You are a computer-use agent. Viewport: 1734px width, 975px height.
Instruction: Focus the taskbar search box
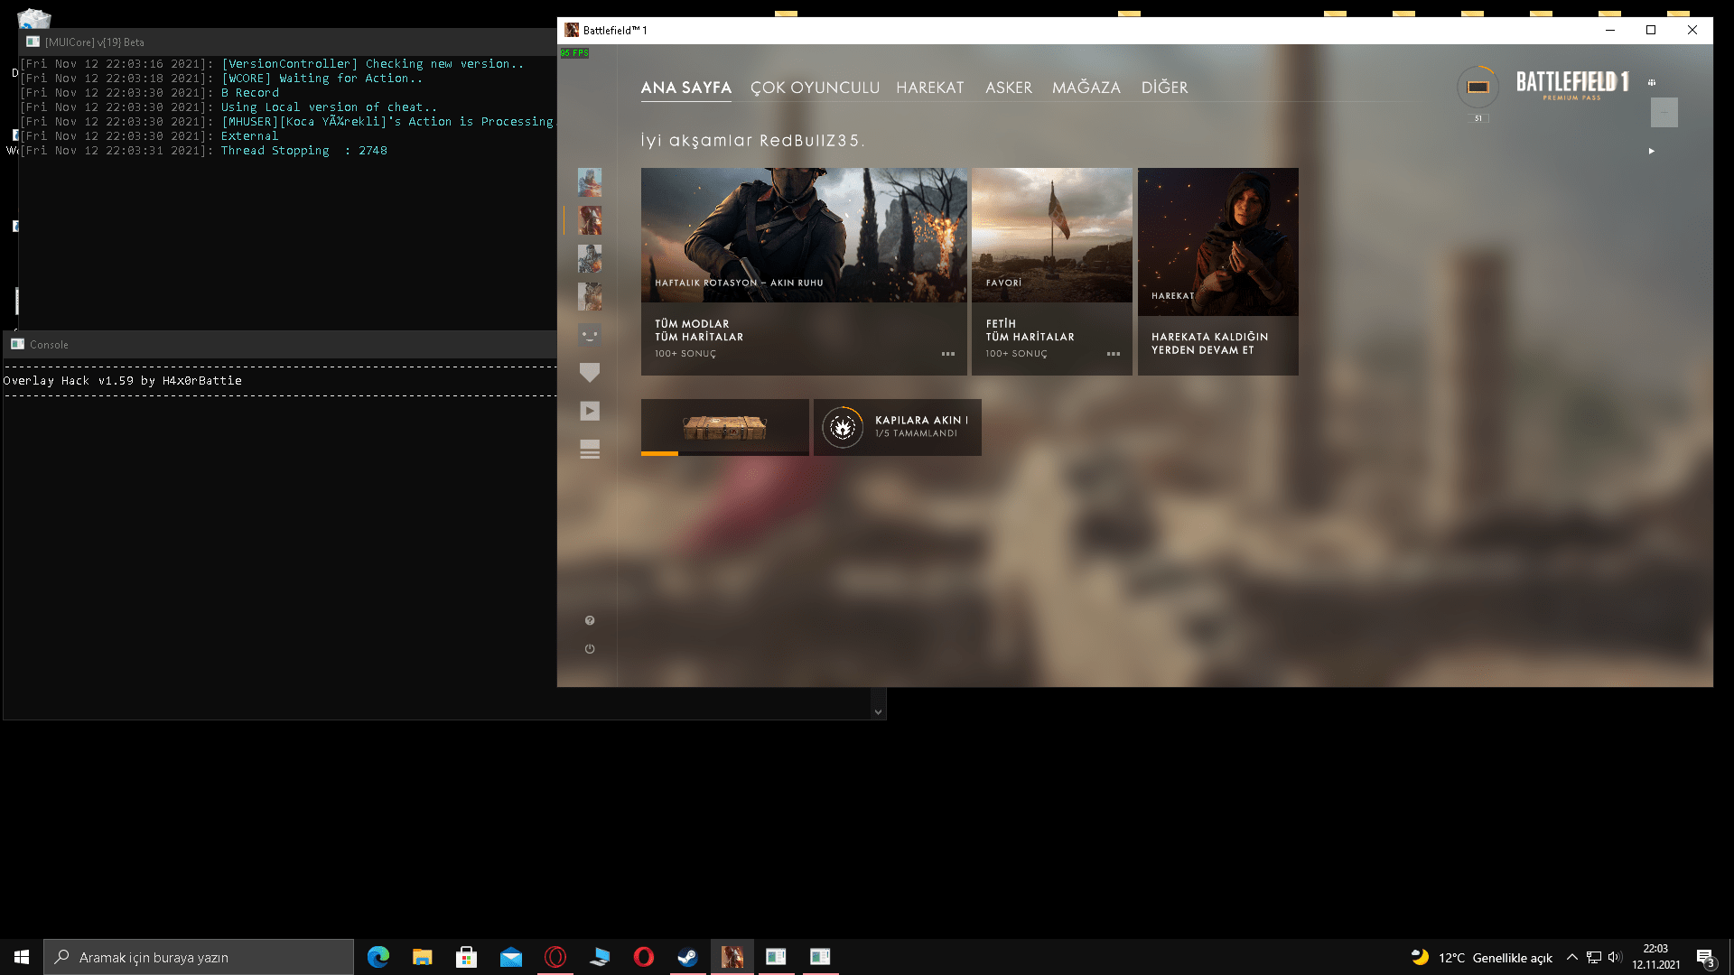pos(199,957)
